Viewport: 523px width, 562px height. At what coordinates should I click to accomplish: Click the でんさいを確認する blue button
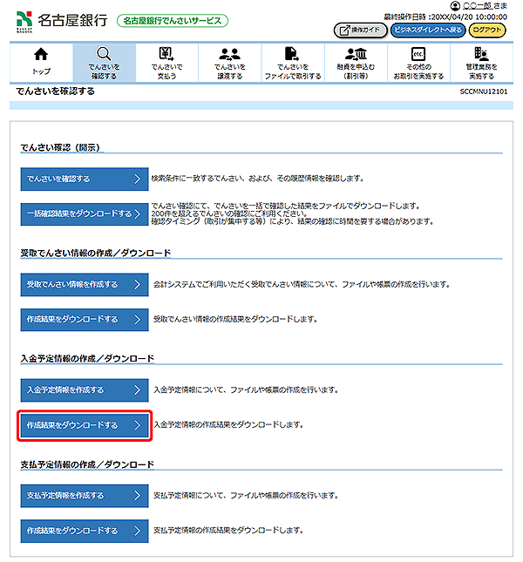(x=85, y=179)
